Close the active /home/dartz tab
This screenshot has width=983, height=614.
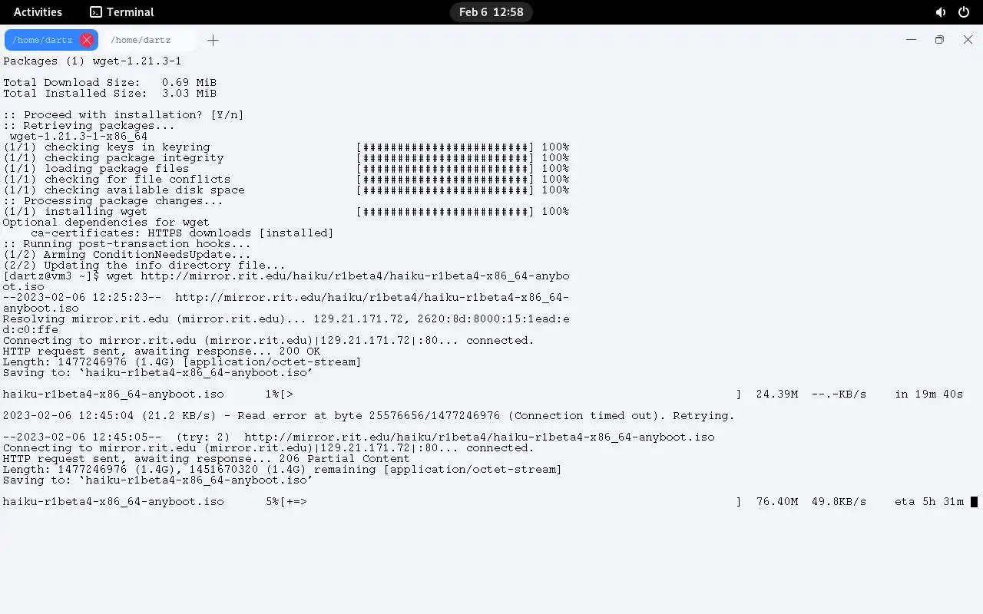[87, 40]
